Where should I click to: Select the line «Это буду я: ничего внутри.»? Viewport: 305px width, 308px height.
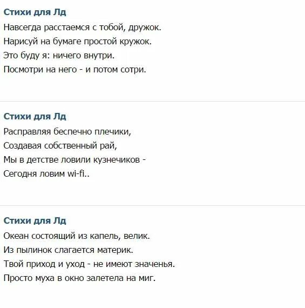click(59, 56)
